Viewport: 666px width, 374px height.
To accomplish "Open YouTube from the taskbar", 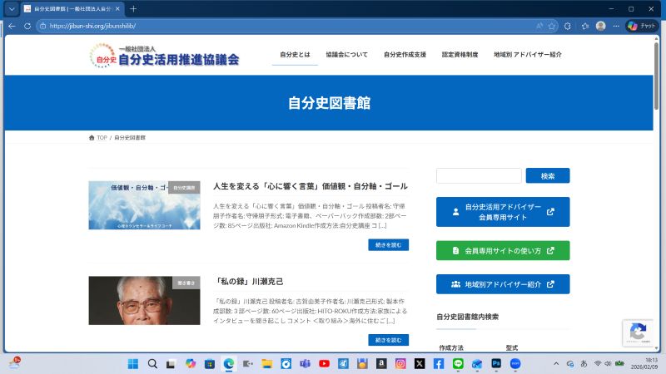I will 324,363.
